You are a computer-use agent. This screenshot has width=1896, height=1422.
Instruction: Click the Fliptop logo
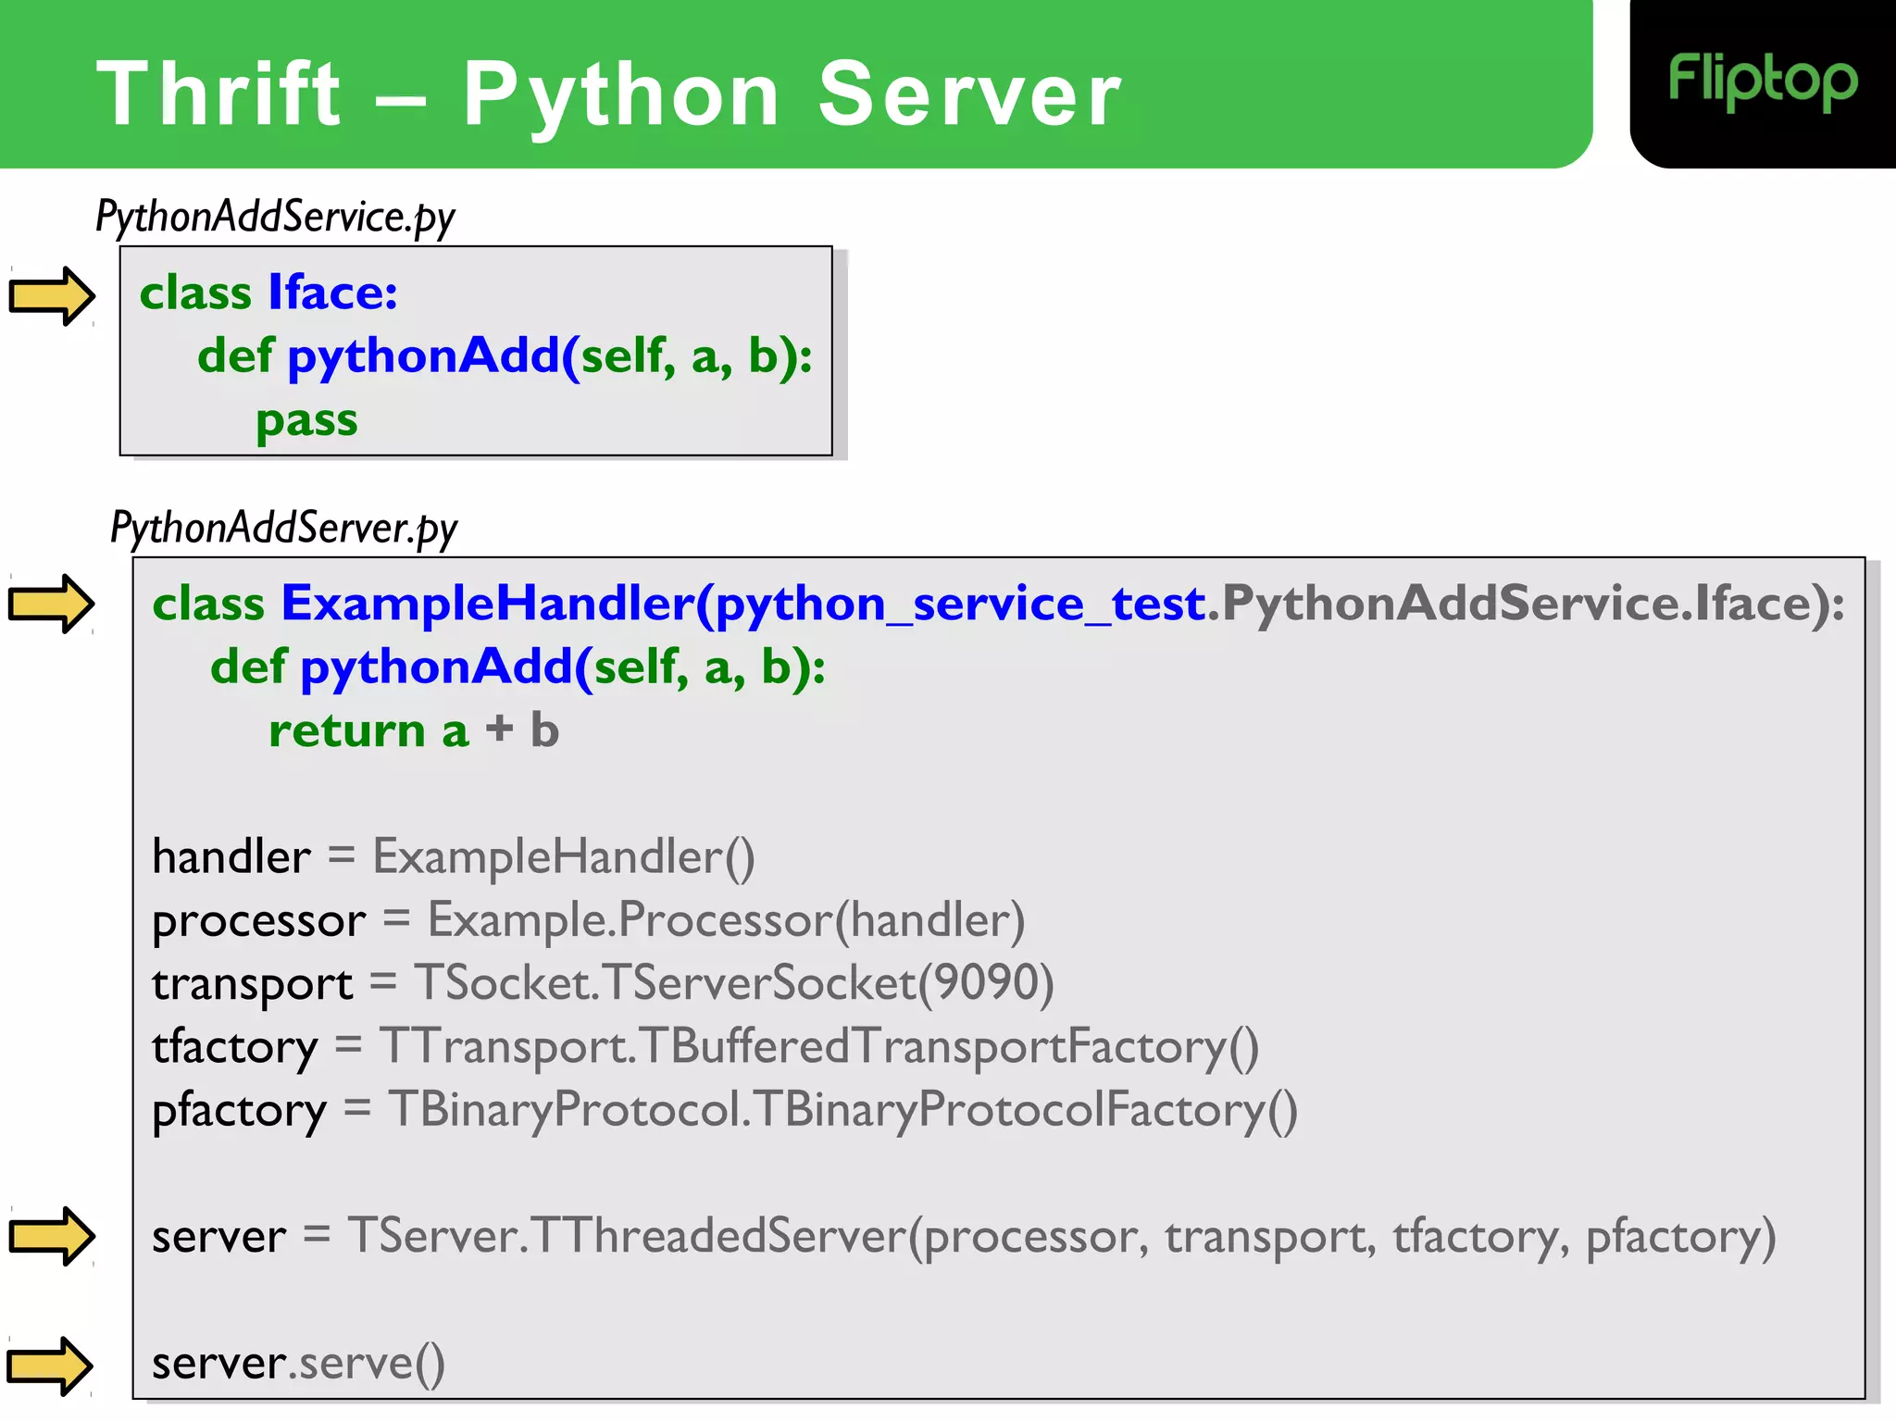pos(1762,82)
